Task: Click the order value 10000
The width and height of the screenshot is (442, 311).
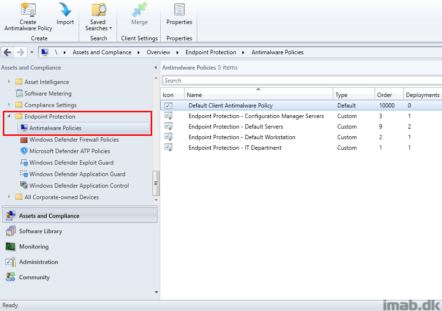Action: [387, 106]
